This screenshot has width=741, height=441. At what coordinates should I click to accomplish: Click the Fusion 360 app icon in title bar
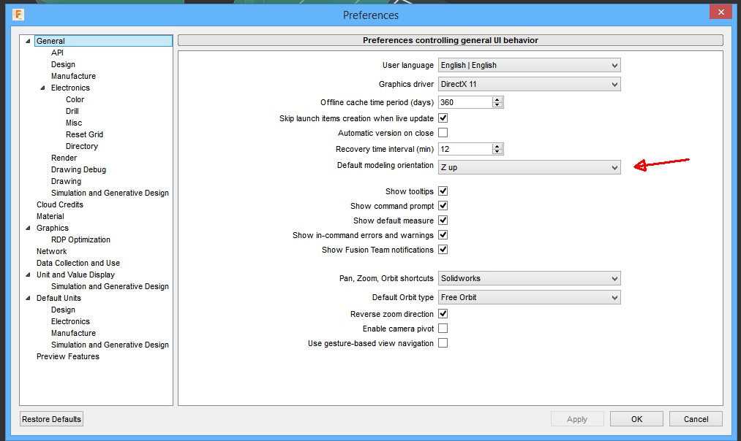pyautogui.click(x=18, y=15)
